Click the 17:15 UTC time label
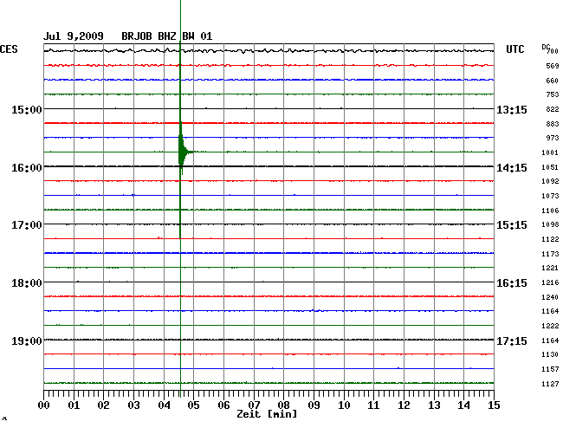Screen dimensions: 563x428 click(512, 340)
